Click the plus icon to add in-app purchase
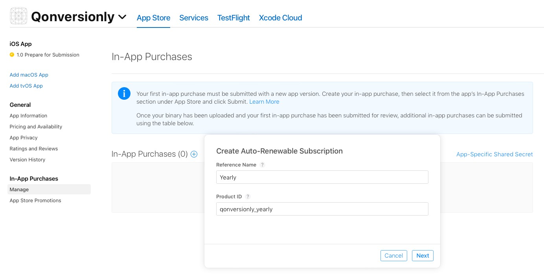Screen dimensions: 544x280 point(194,154)
